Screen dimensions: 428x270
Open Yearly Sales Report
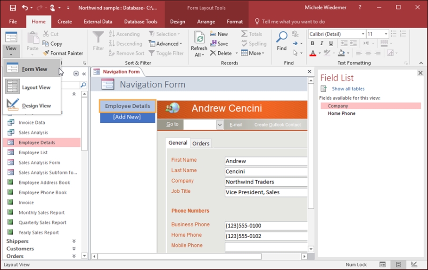[39, 232]
